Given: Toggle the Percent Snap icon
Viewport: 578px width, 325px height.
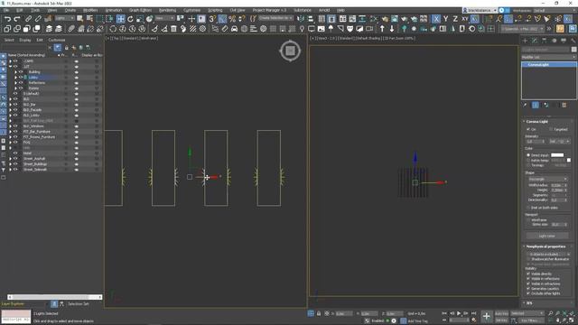Looking at the screenshot, I should [232, 19].
